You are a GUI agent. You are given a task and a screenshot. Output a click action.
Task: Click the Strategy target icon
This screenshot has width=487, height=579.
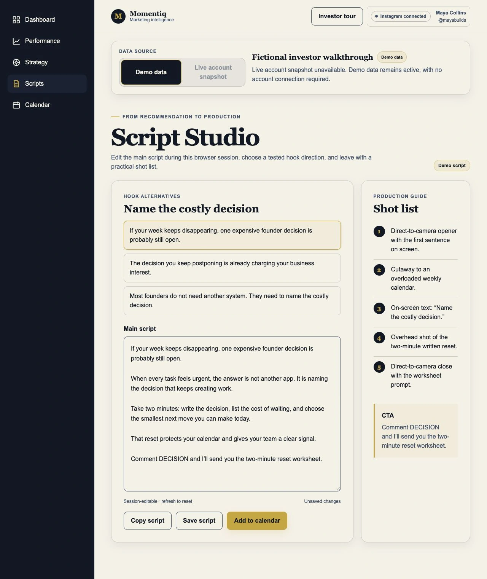tap(16, 62)
